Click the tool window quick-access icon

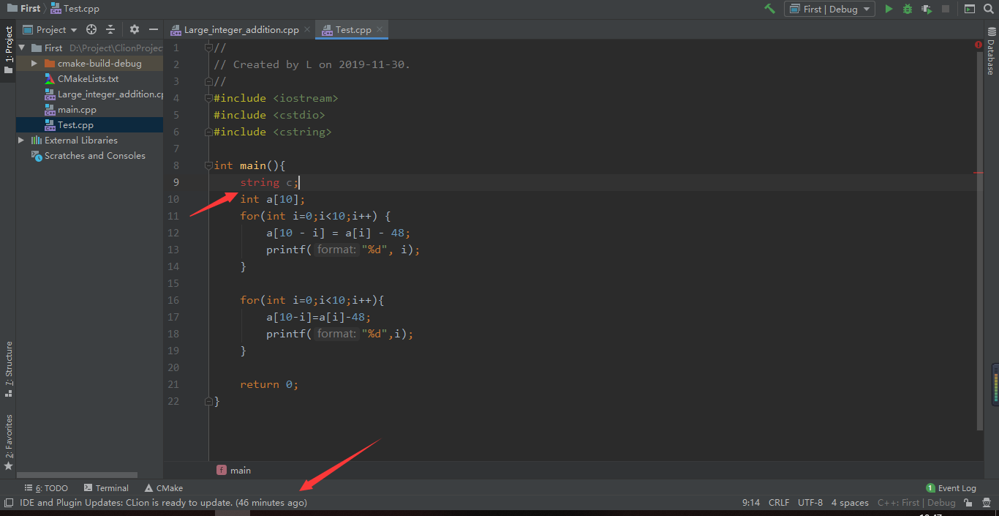coord(8,503)
